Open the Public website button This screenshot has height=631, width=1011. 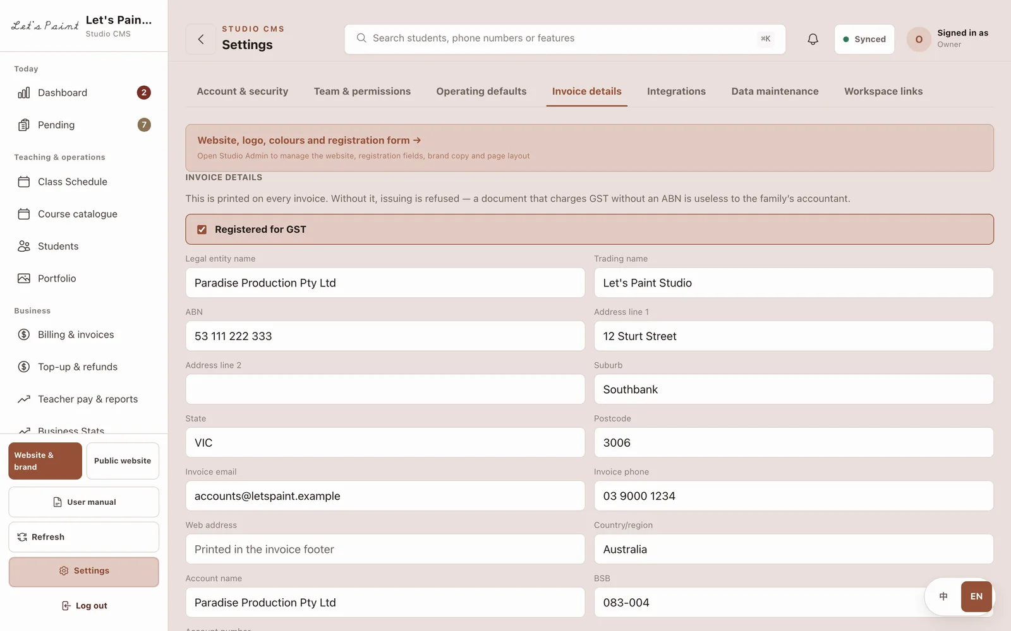tap(123, 461)
